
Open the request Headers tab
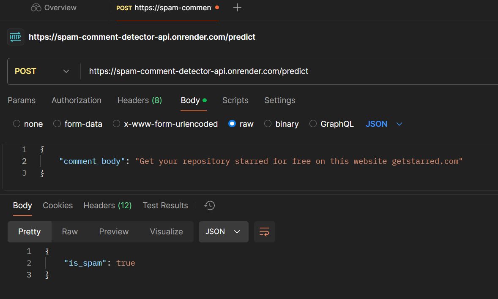(140, 100)
